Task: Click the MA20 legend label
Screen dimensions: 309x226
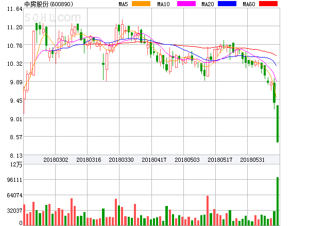Action: pyautogui.click(x=208, y=4)
